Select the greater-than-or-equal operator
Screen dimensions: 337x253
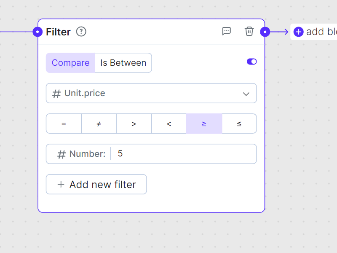204,124
